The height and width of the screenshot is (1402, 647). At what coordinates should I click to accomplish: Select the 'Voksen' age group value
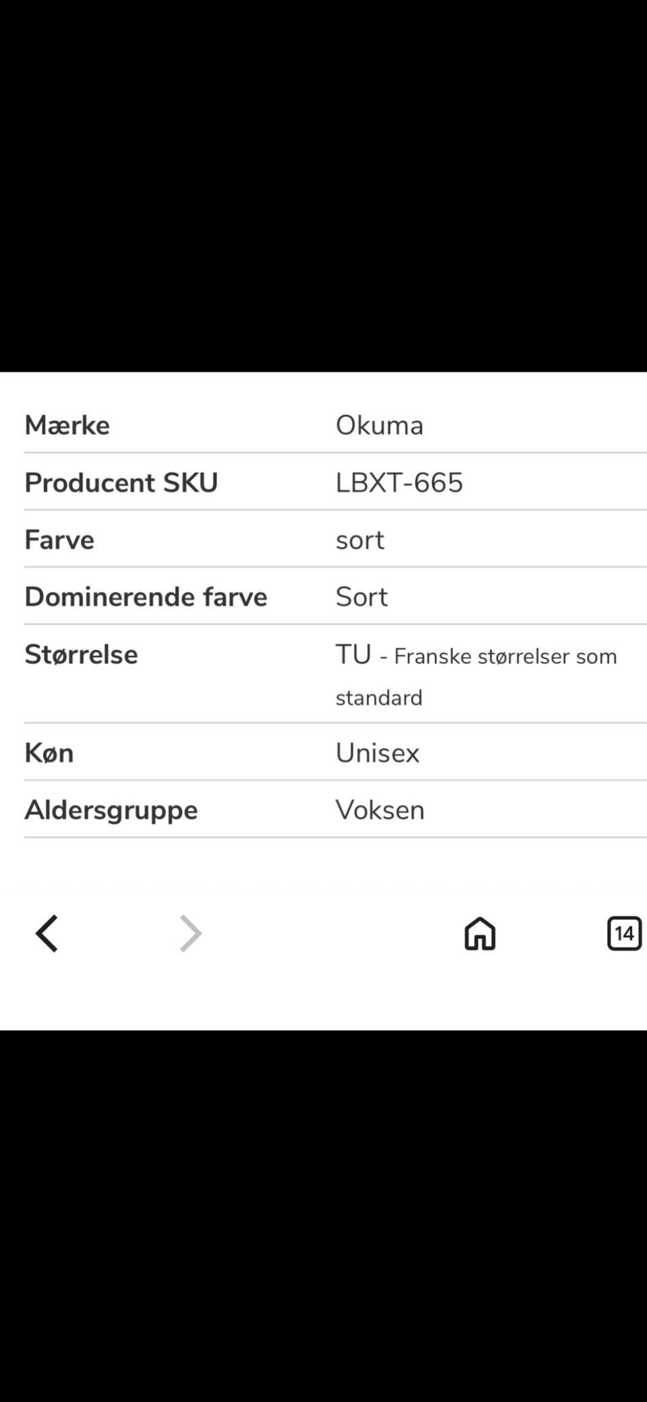pos(380,810)
